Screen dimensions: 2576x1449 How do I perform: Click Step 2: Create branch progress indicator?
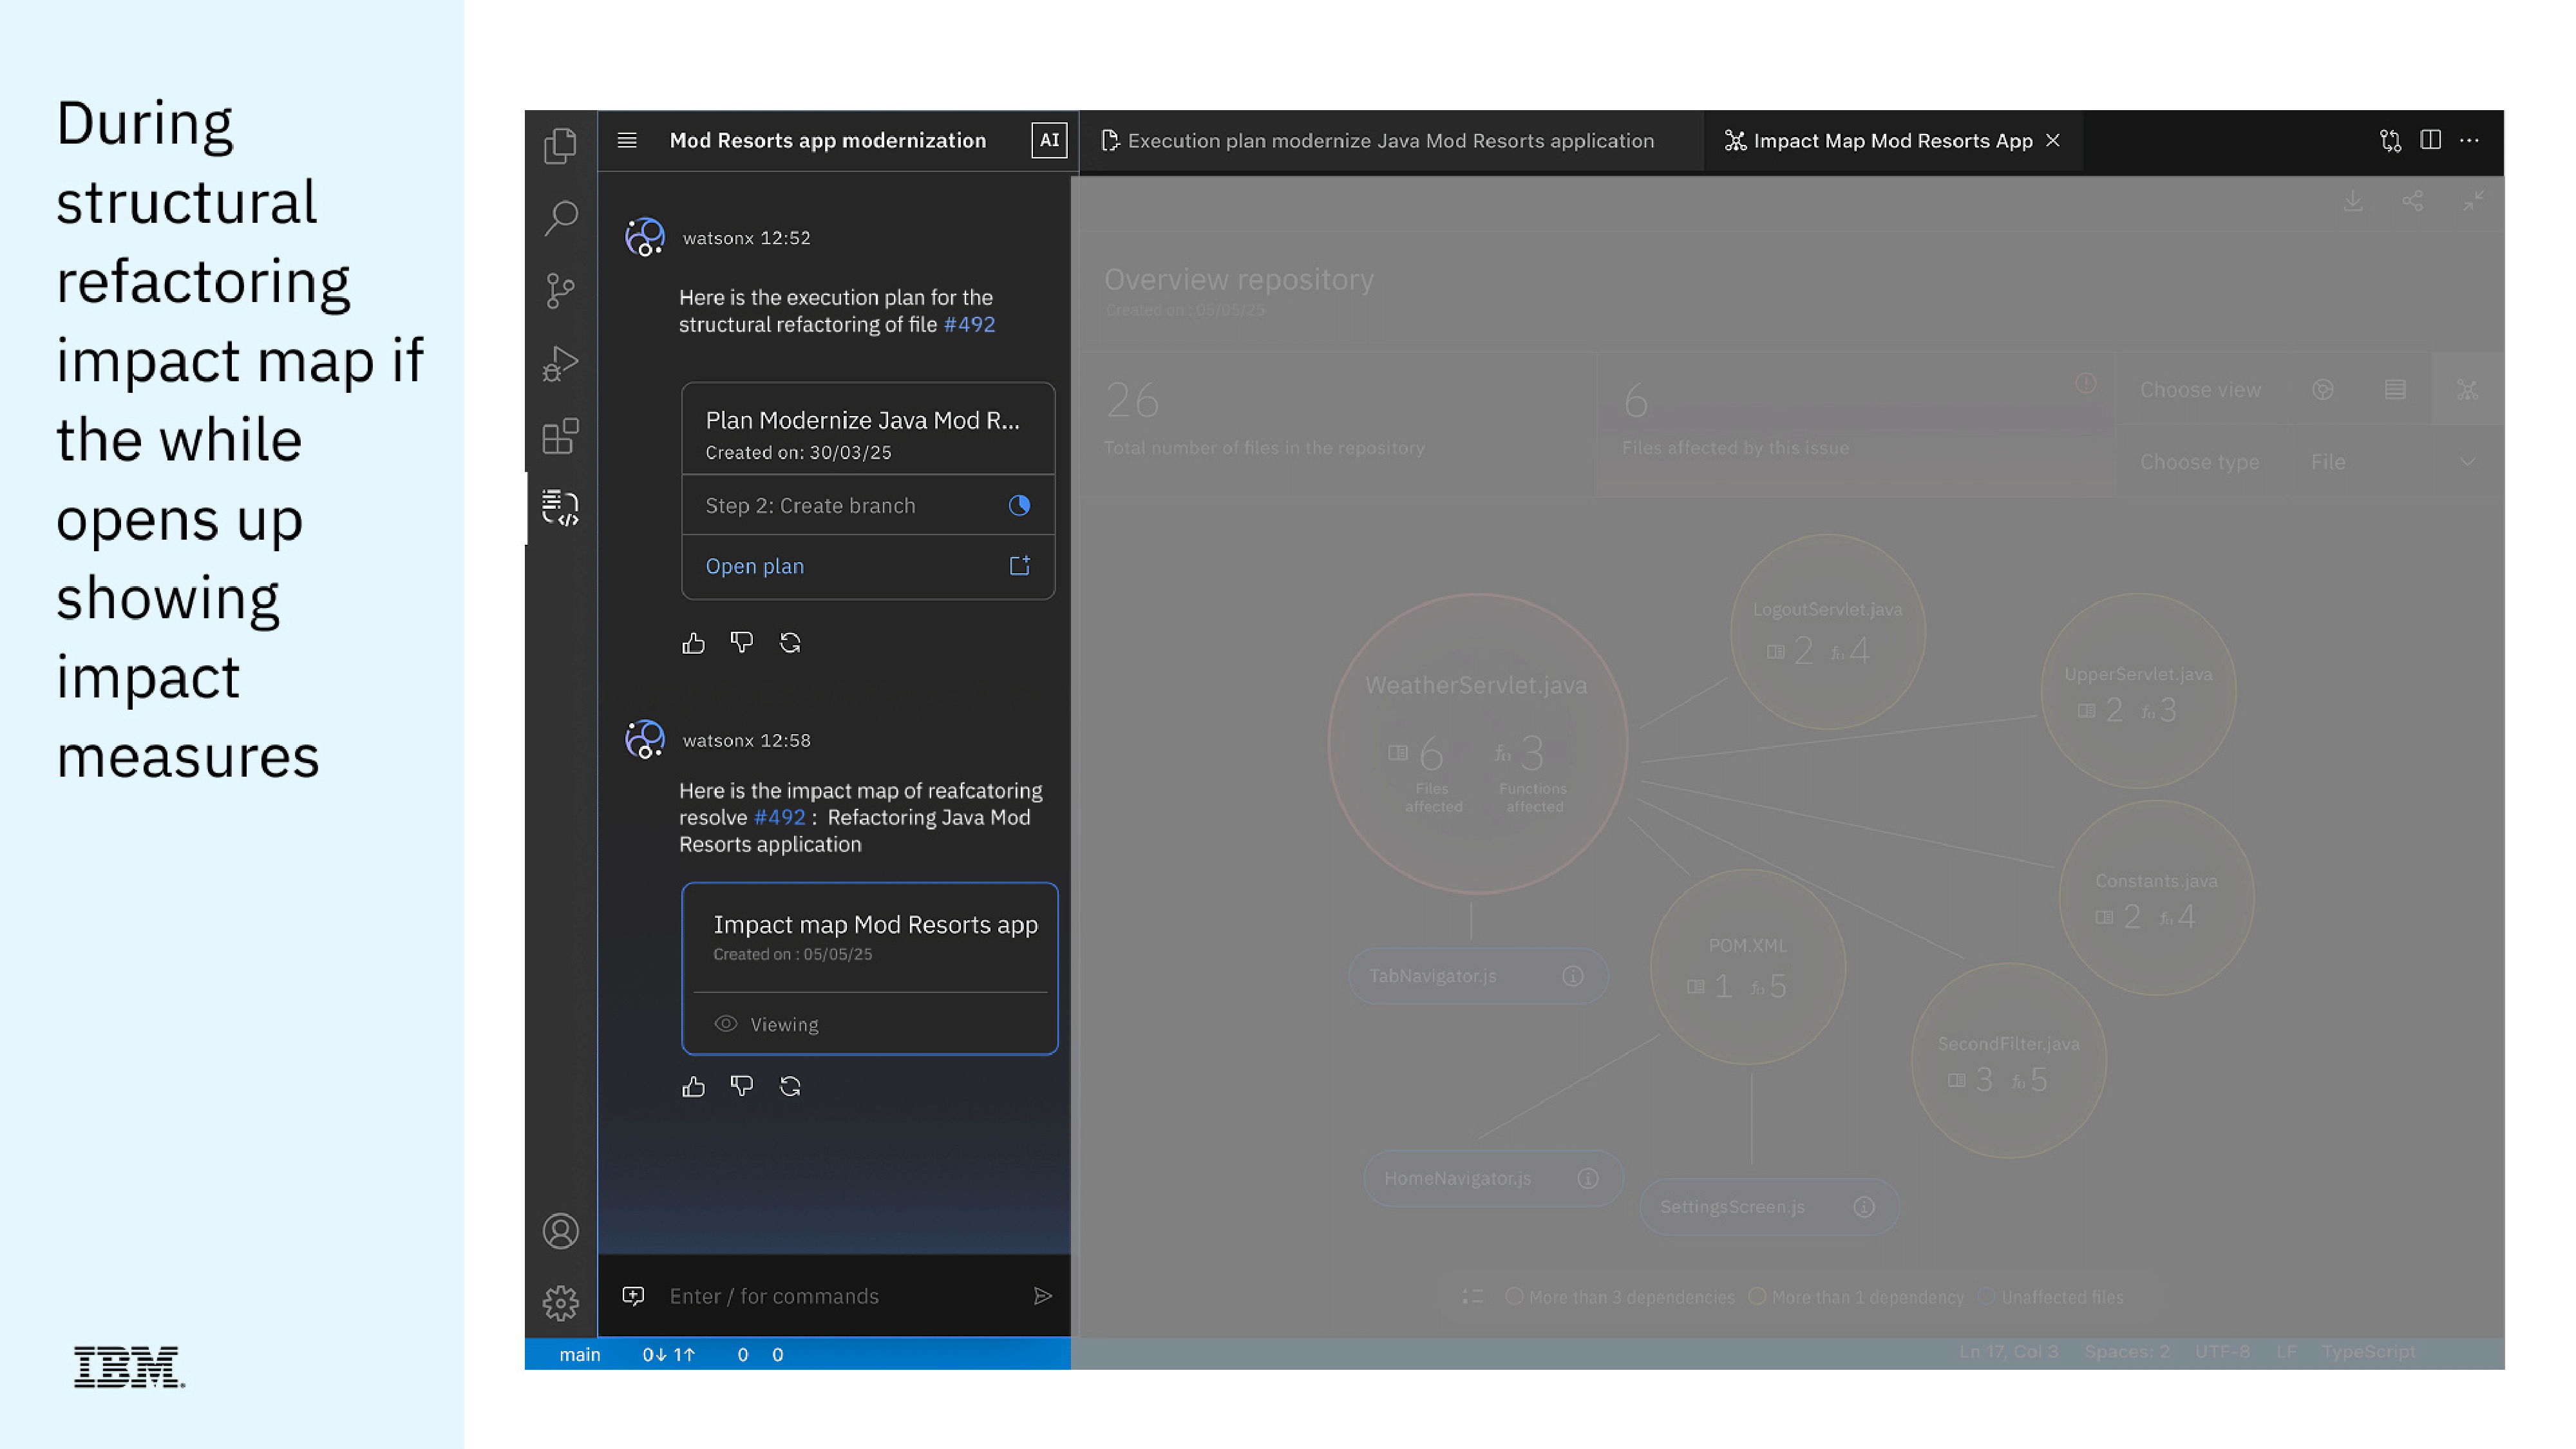1019,505
